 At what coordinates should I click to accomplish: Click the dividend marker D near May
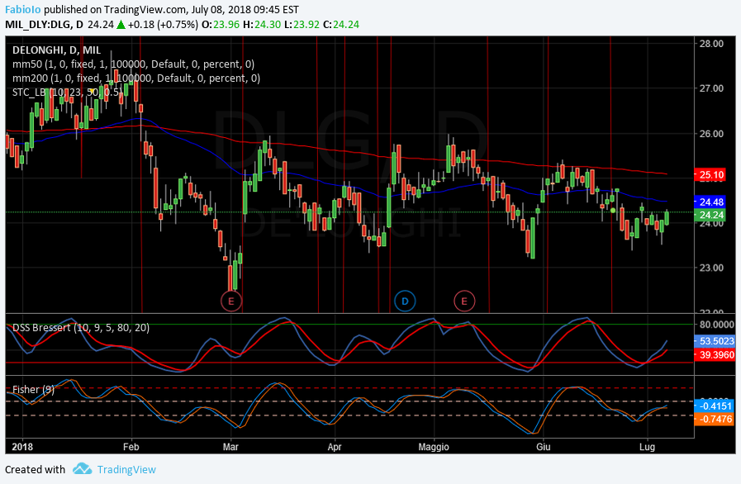pyautogui.click(x=405, y=301)
